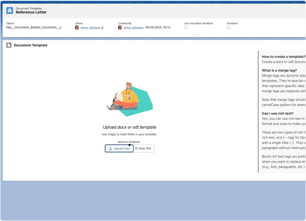Click Anna Johnson's avatar under Created By
The height and width of the screenshot is (221, 306).
[x=120, y=28]
